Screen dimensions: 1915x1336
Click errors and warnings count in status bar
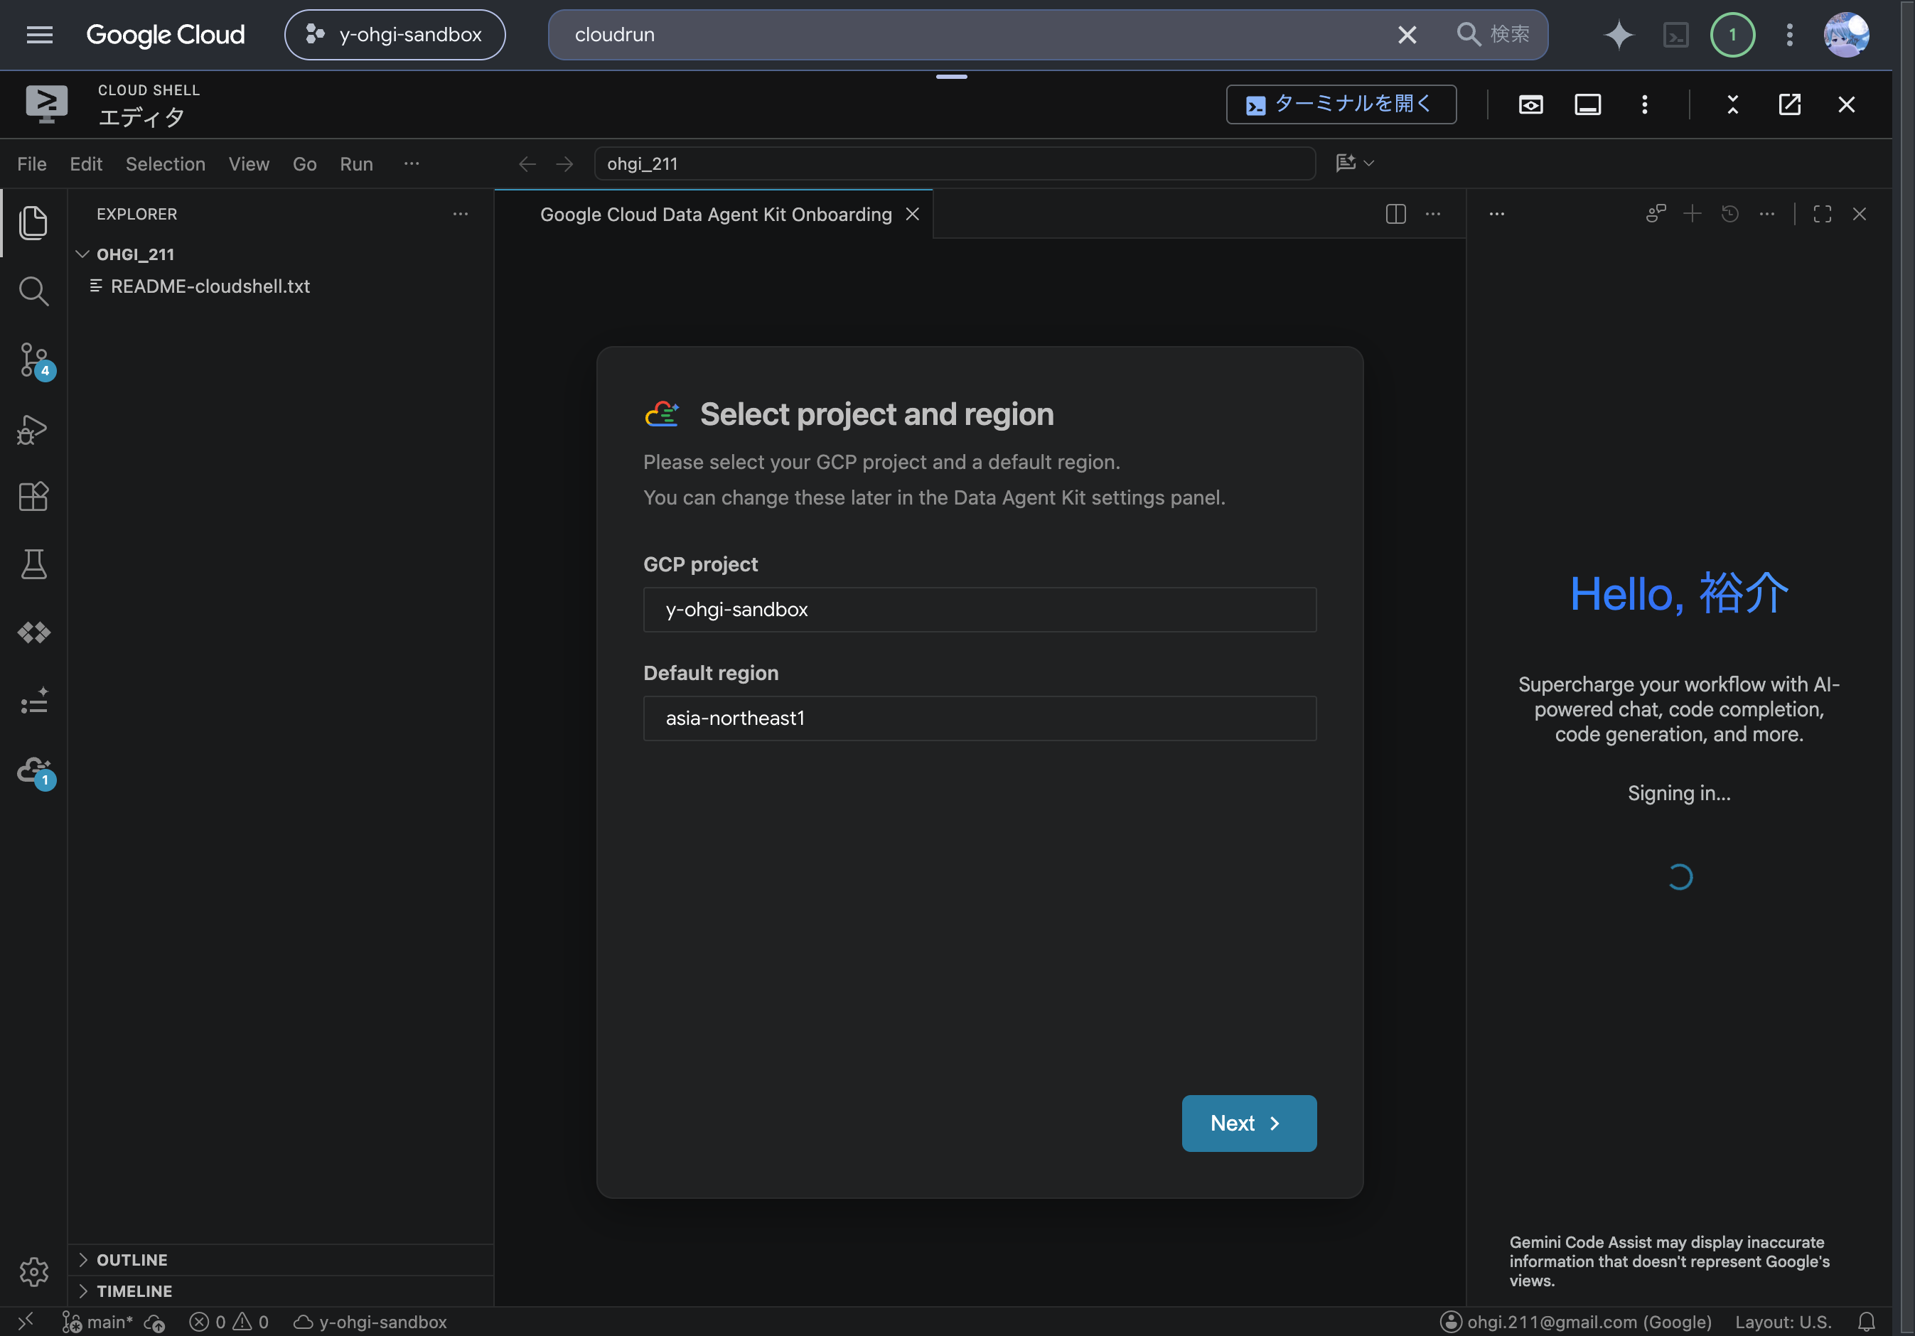pos(228,1322)
